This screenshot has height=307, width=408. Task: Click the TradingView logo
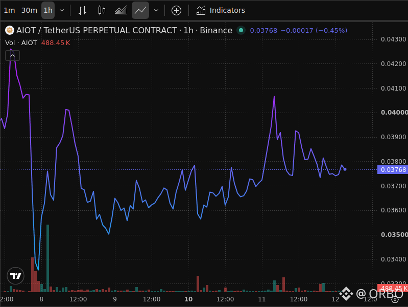click(16, 276)
